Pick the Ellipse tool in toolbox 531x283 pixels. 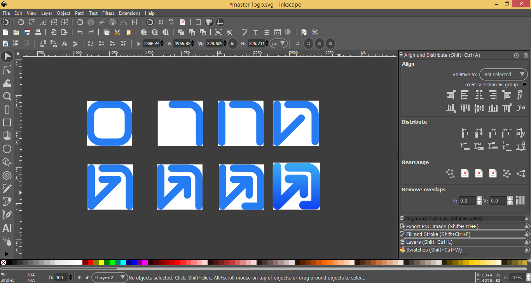pos(7,149)
